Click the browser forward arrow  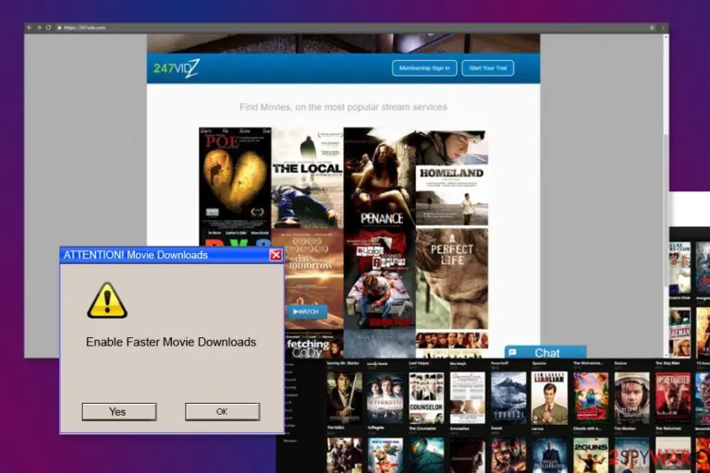pos(39,28)
